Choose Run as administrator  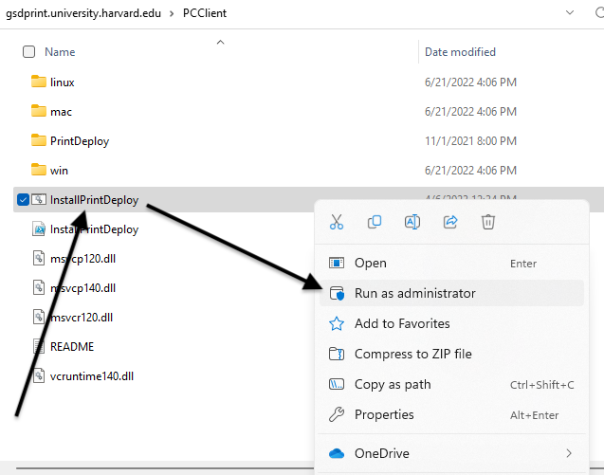414,293
